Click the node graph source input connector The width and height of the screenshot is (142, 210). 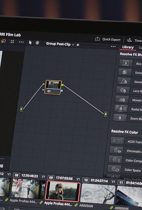21,109
